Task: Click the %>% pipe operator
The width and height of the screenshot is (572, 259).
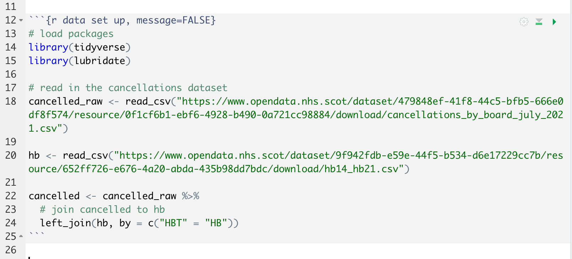Action: coord(190,196)
